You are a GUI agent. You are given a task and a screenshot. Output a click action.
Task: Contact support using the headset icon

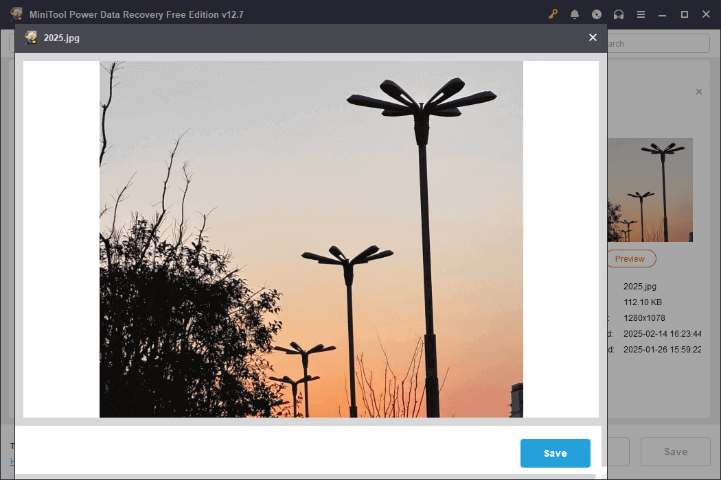pyautogui.click(x=619, y=14)
